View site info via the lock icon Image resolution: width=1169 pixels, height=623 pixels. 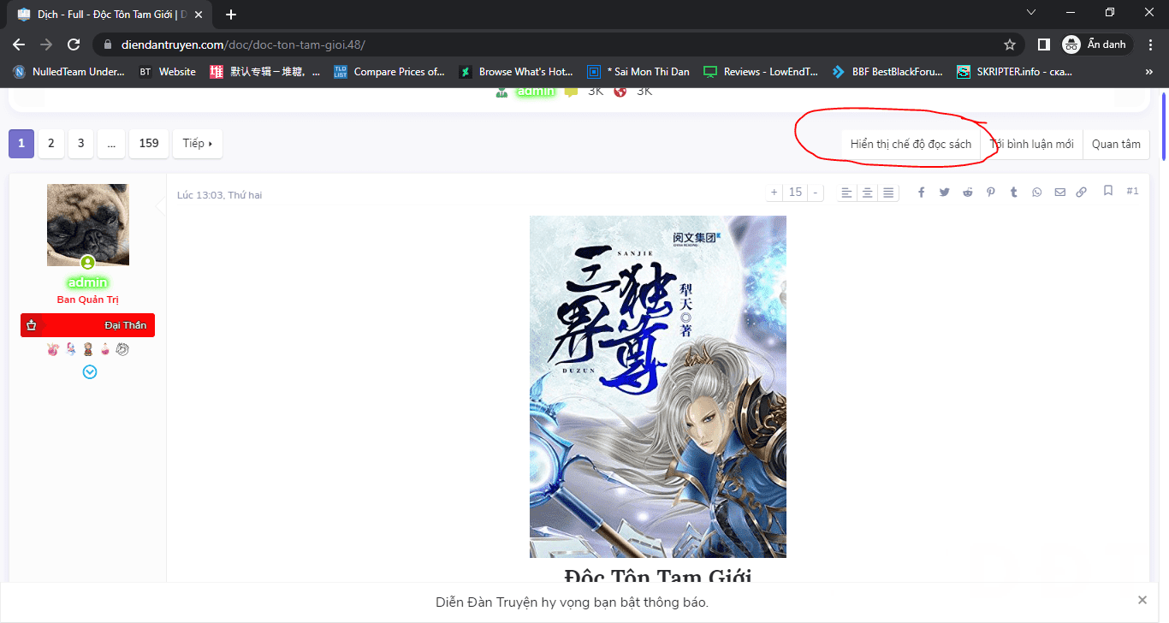[108, 44]
